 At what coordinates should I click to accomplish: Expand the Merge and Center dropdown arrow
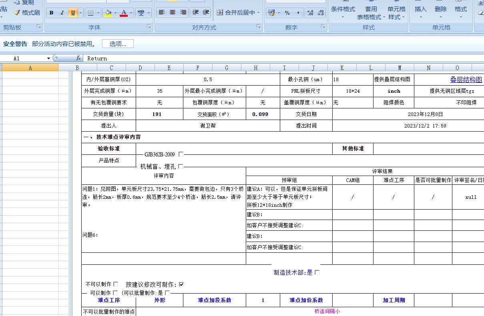click(258, 12)
